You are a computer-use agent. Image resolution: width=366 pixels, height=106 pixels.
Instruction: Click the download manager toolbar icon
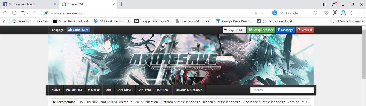click(343, 13)
